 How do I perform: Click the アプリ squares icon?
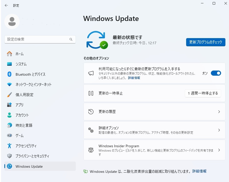click(x=9, y=105)
